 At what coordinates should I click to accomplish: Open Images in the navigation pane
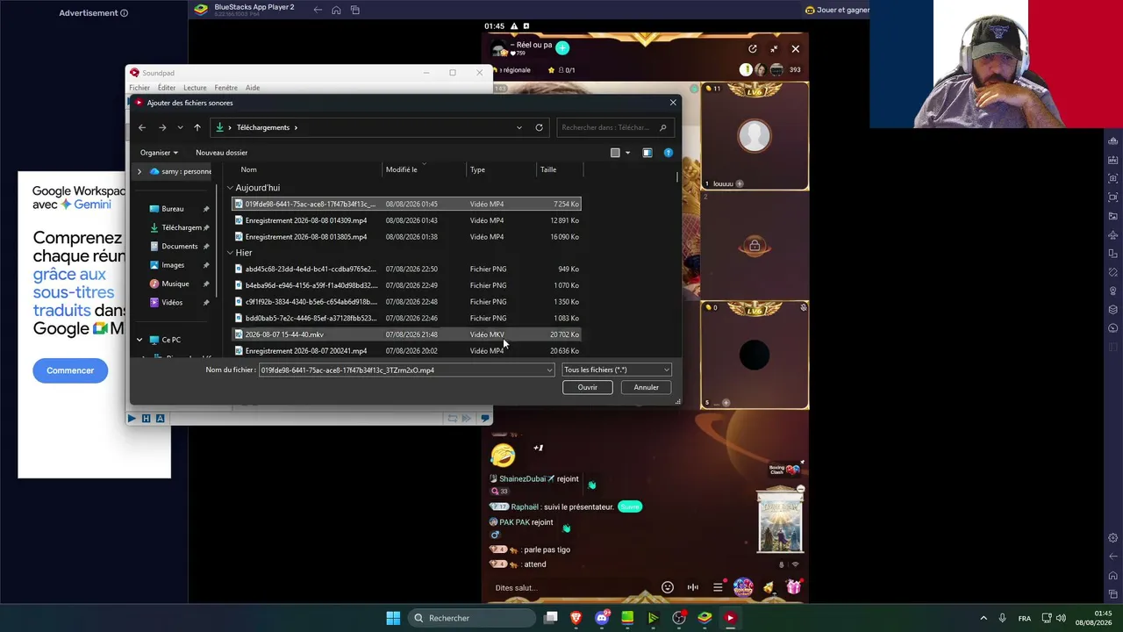(x=173, y=265)
